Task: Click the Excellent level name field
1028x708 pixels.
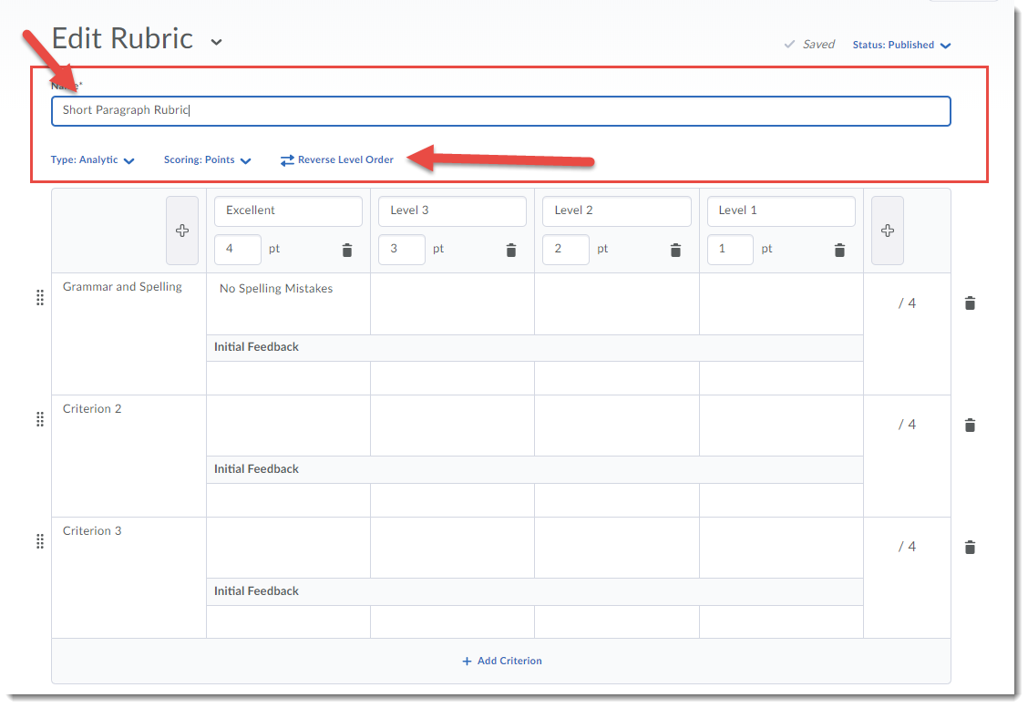Action: point(288,210)
